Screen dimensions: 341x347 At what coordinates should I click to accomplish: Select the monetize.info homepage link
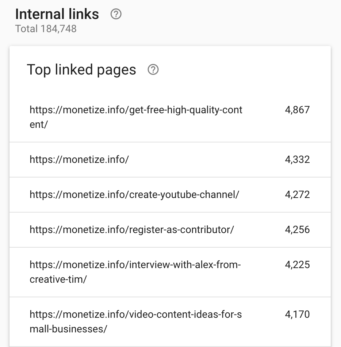(x=79, y=160)
